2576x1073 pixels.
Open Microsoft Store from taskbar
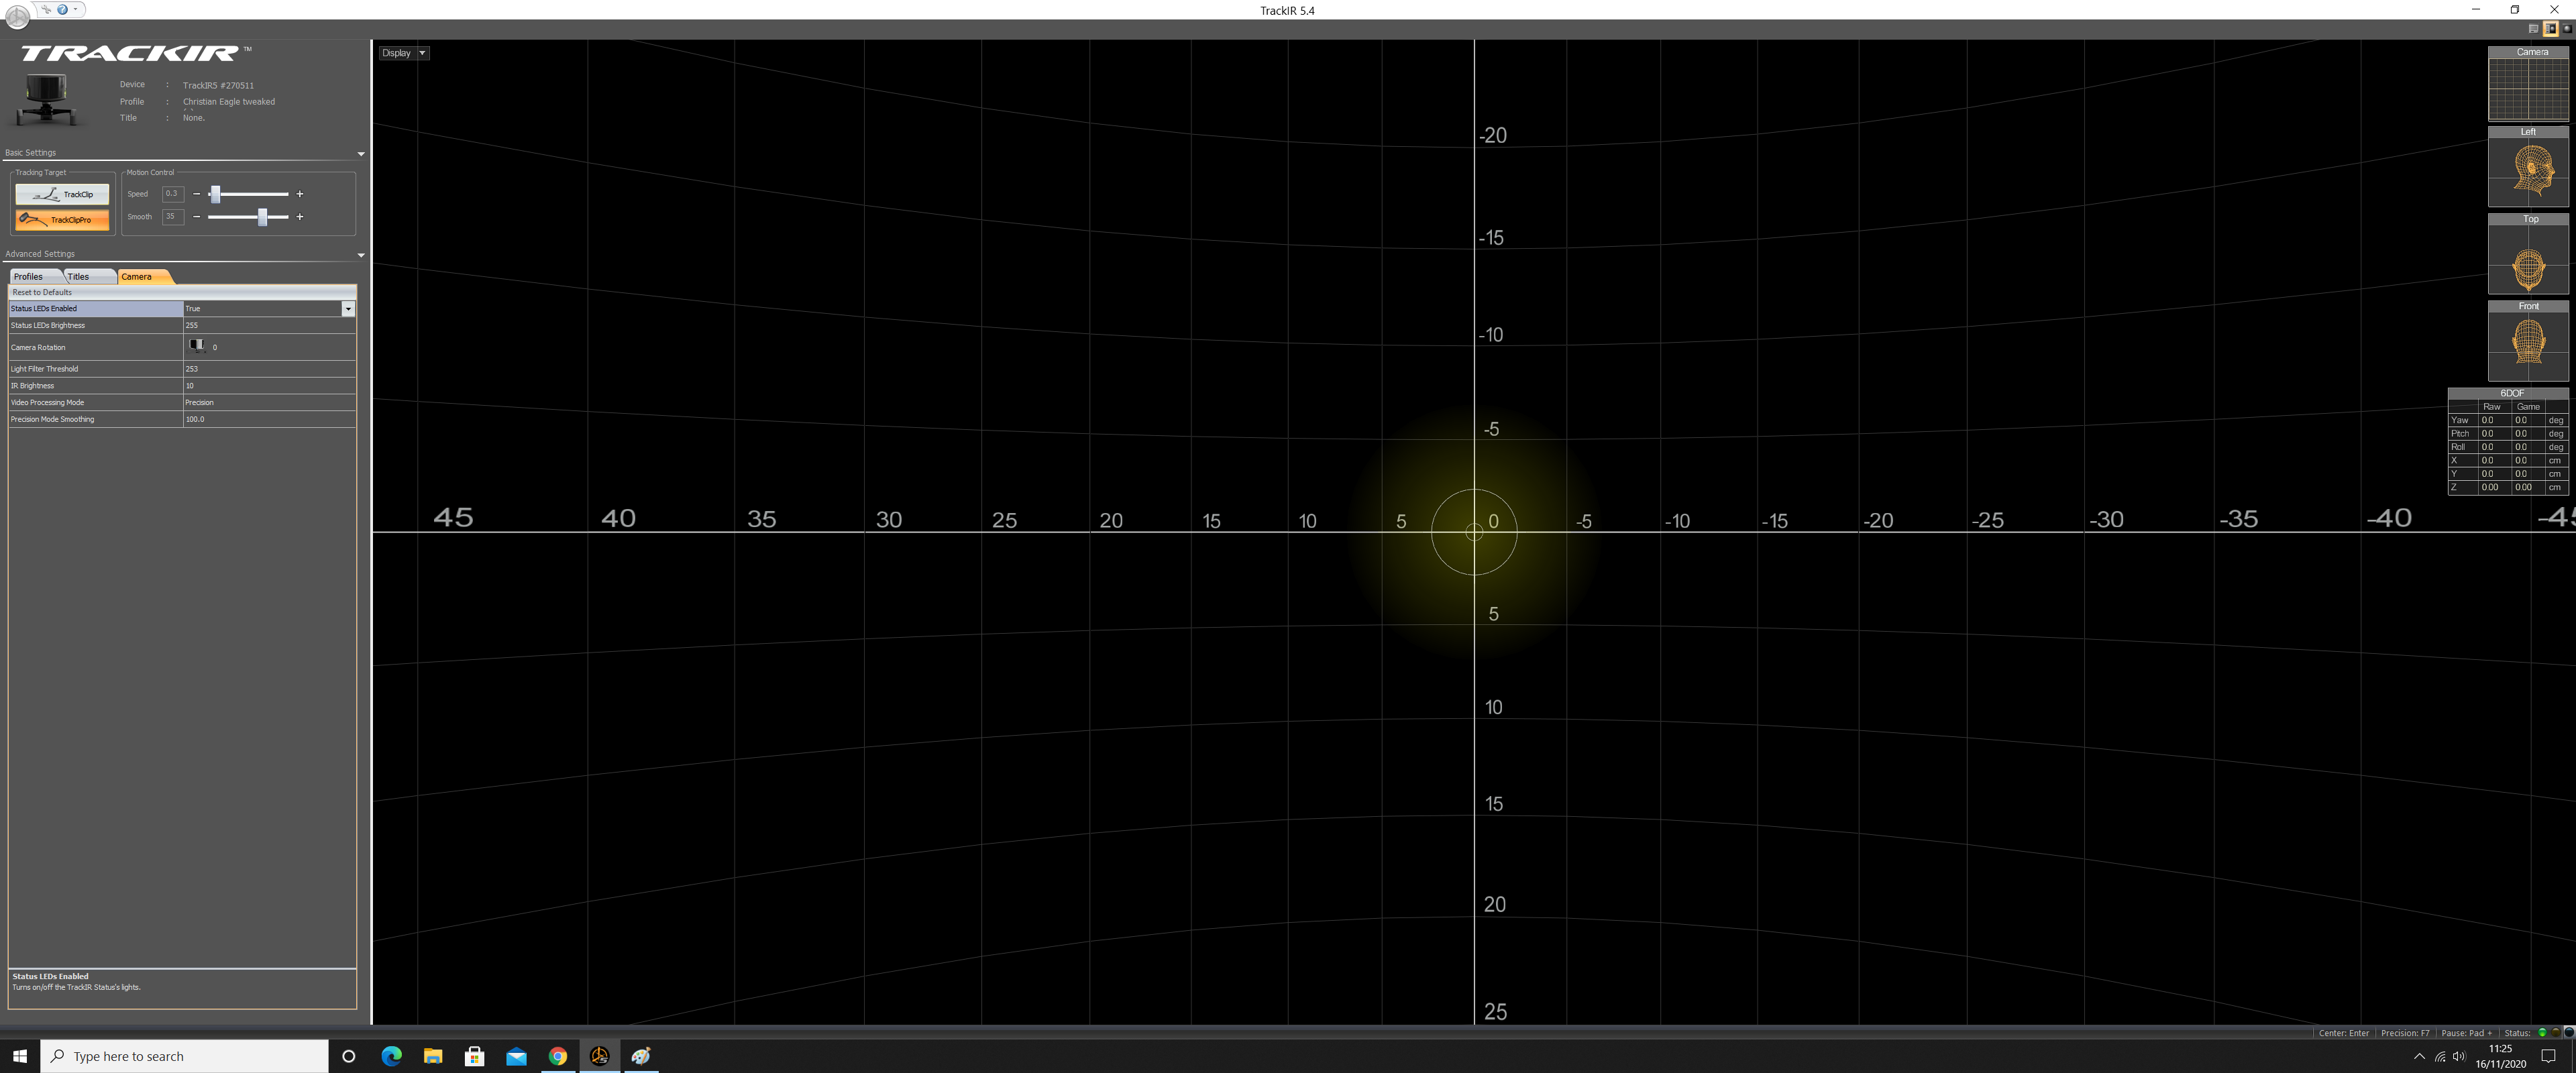474,1056
